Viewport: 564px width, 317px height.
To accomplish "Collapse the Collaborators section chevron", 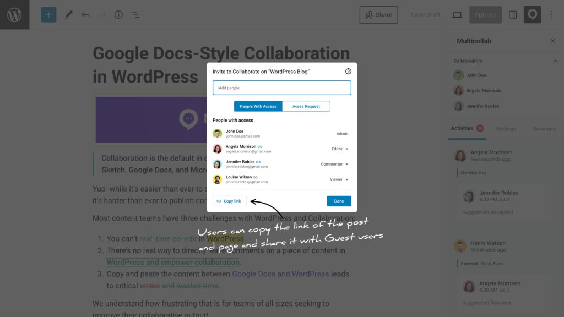I will pyautogui.click(x=555, y=61).
